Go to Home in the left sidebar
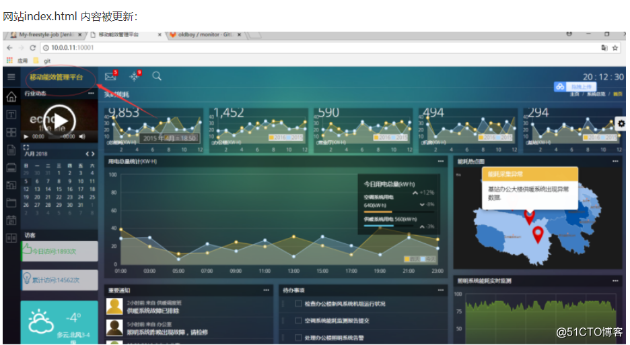630x345 pixels. point(11,97)
